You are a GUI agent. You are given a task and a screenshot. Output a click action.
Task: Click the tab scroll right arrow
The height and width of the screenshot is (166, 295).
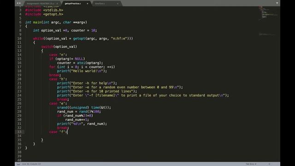[19, 3]
